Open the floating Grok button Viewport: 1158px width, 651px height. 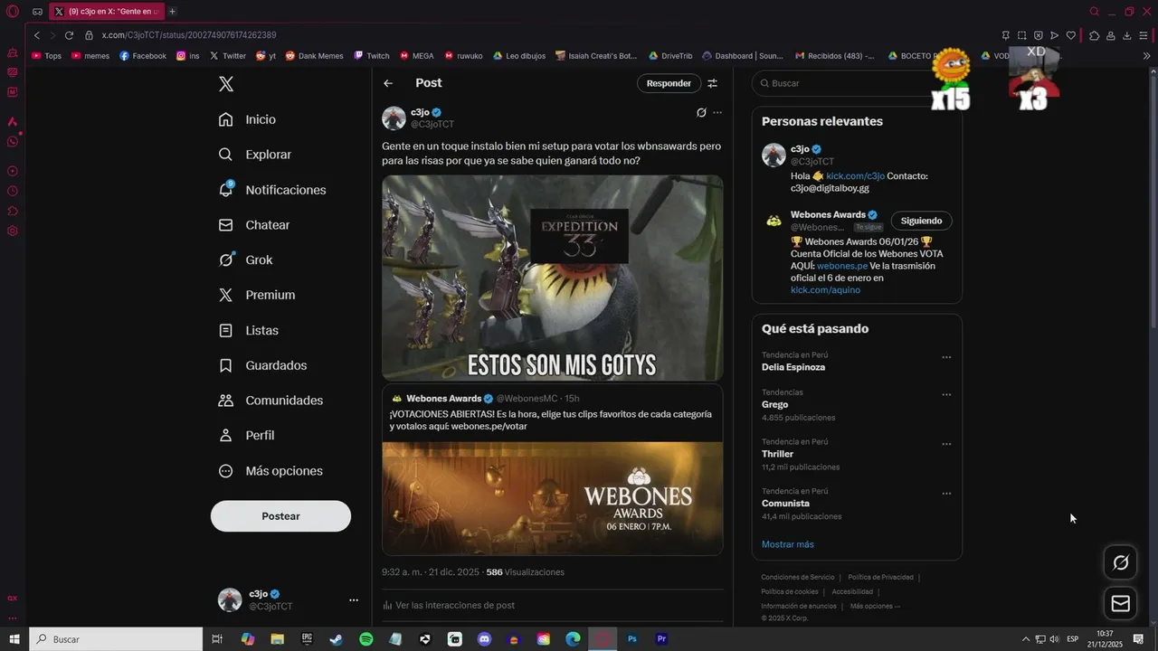[x=1121, y=562]
